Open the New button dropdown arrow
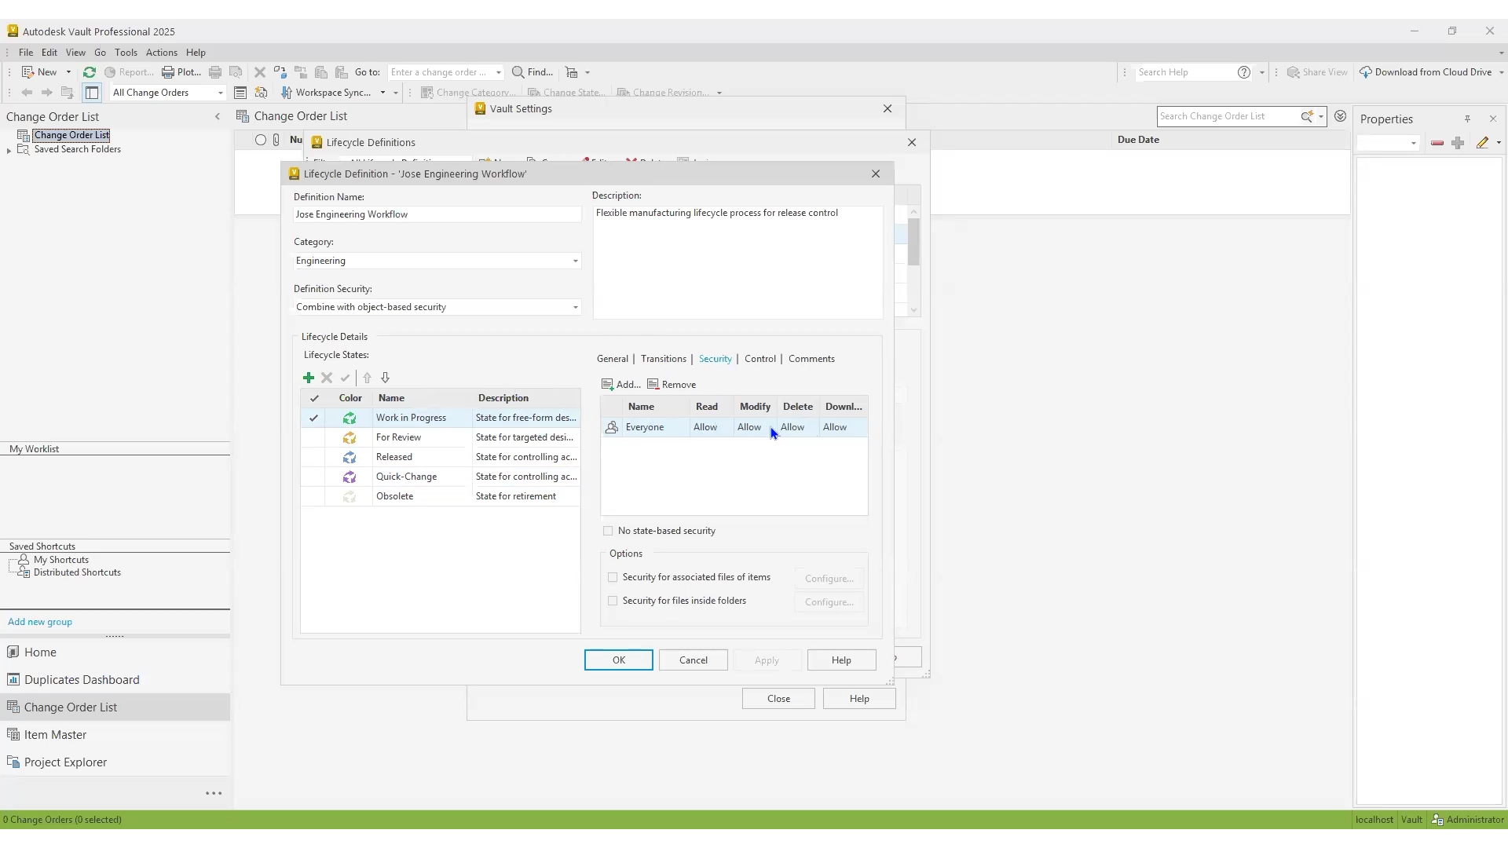The height and width of the screenshot is (848, 1508). (68, 72)
